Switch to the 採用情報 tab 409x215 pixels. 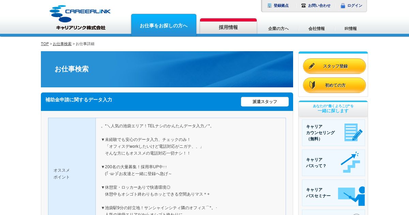228,26
